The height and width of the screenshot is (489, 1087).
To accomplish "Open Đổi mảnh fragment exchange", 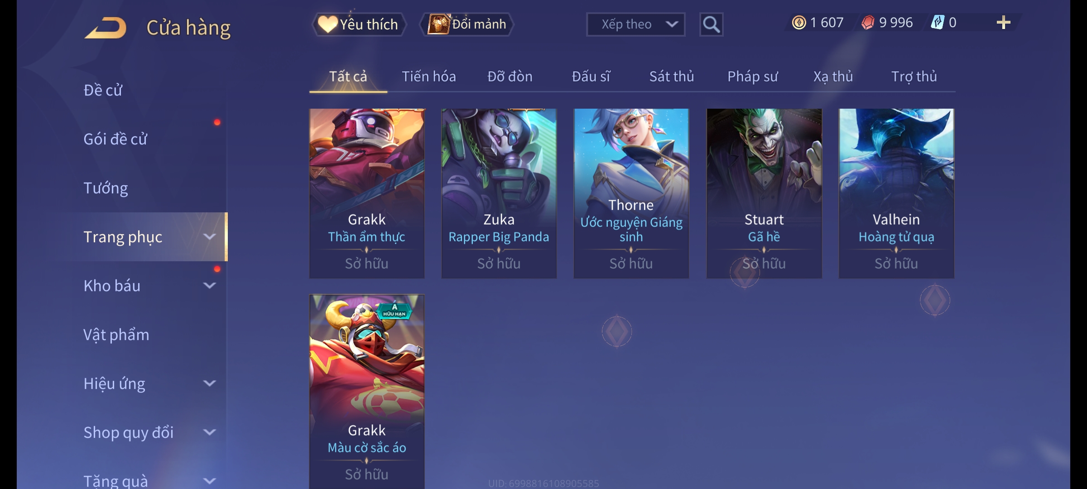I will click(467, 24).
